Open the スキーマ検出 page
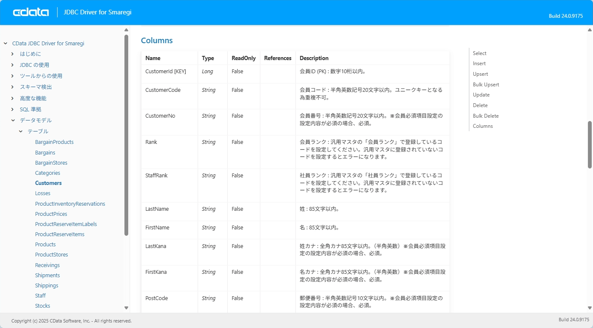The image size is (593, 328). click(36, 87)
